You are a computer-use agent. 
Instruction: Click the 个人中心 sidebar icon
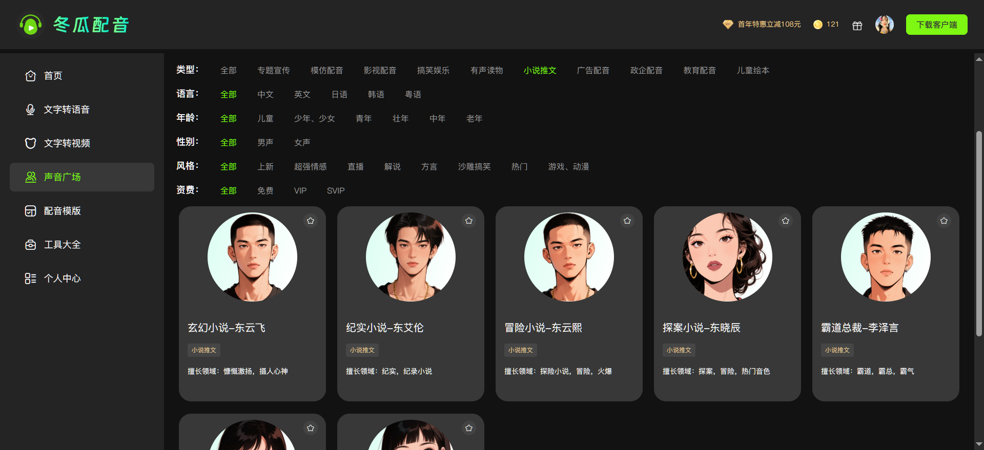pyautogui.click(x=31, y=278)
